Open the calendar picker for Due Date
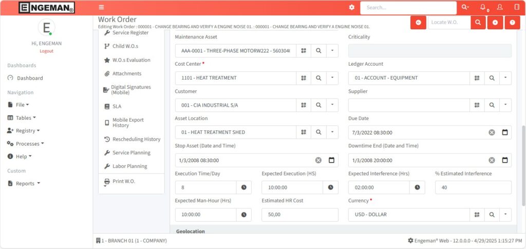This screenshot has height=249, width=526. coord(504,132)
